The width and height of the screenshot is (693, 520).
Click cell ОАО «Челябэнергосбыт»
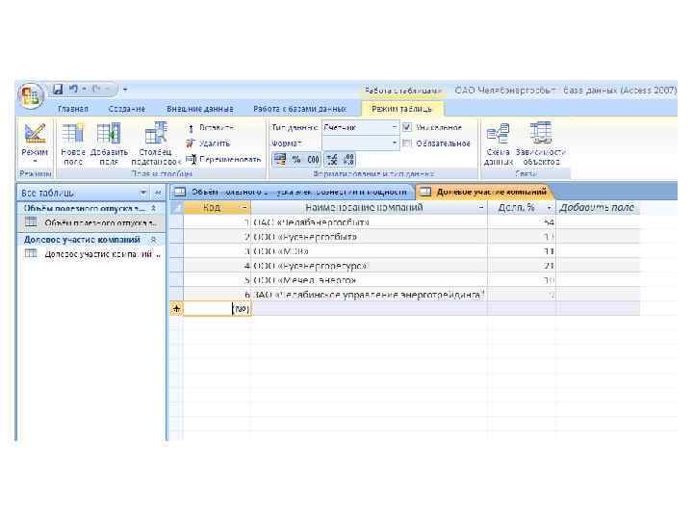pyautogui.click(x=369, y=222)
